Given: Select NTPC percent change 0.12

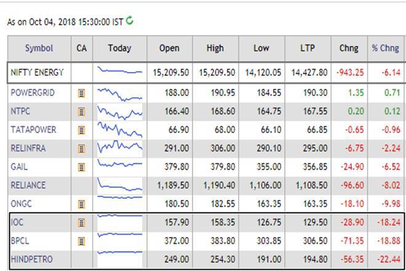Looking at the screenshot, I should coord(392,111).
